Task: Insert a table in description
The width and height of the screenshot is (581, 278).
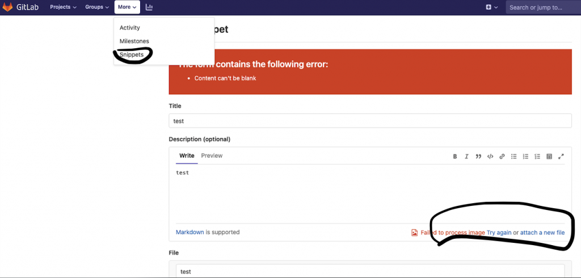Action: (x=549, y=157)
